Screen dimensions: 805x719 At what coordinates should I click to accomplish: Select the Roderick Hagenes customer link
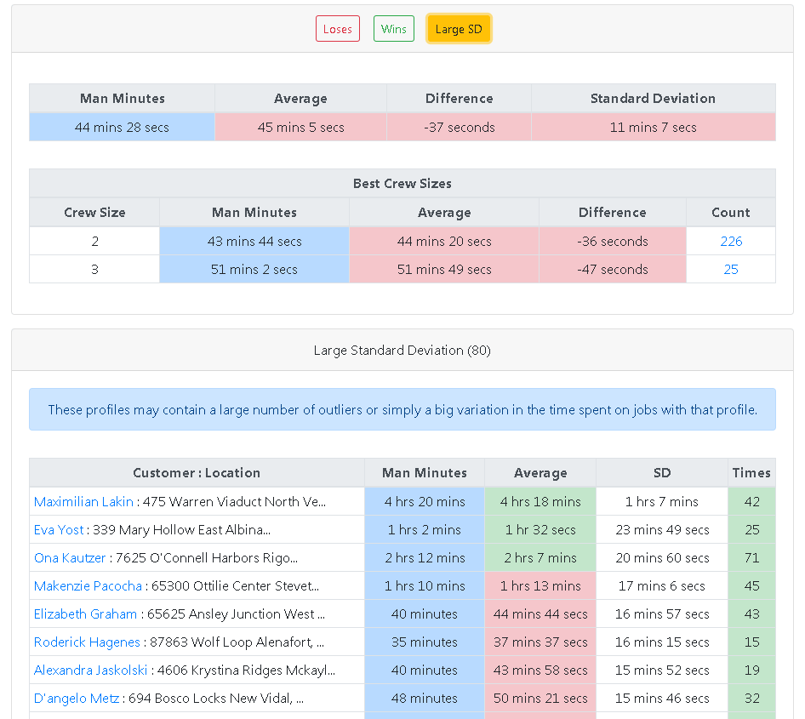coord(87,642)
